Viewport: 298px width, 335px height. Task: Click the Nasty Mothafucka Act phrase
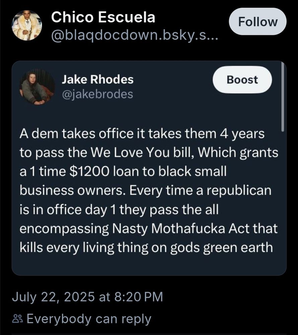(x=181, y=228)
